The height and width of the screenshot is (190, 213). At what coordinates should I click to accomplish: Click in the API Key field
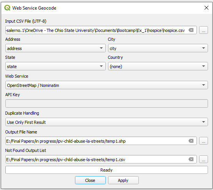point(106,103)
